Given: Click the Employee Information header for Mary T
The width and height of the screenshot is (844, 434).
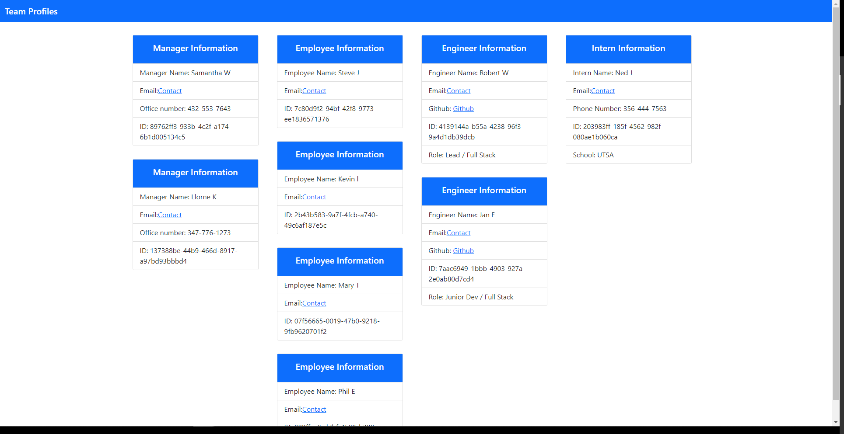Looking at the screenshot, I should 340,261.
